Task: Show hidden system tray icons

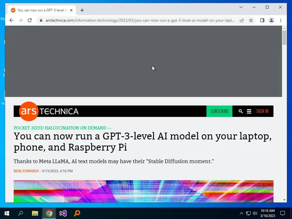Action: pyautogui.click(x=241, y=213)
